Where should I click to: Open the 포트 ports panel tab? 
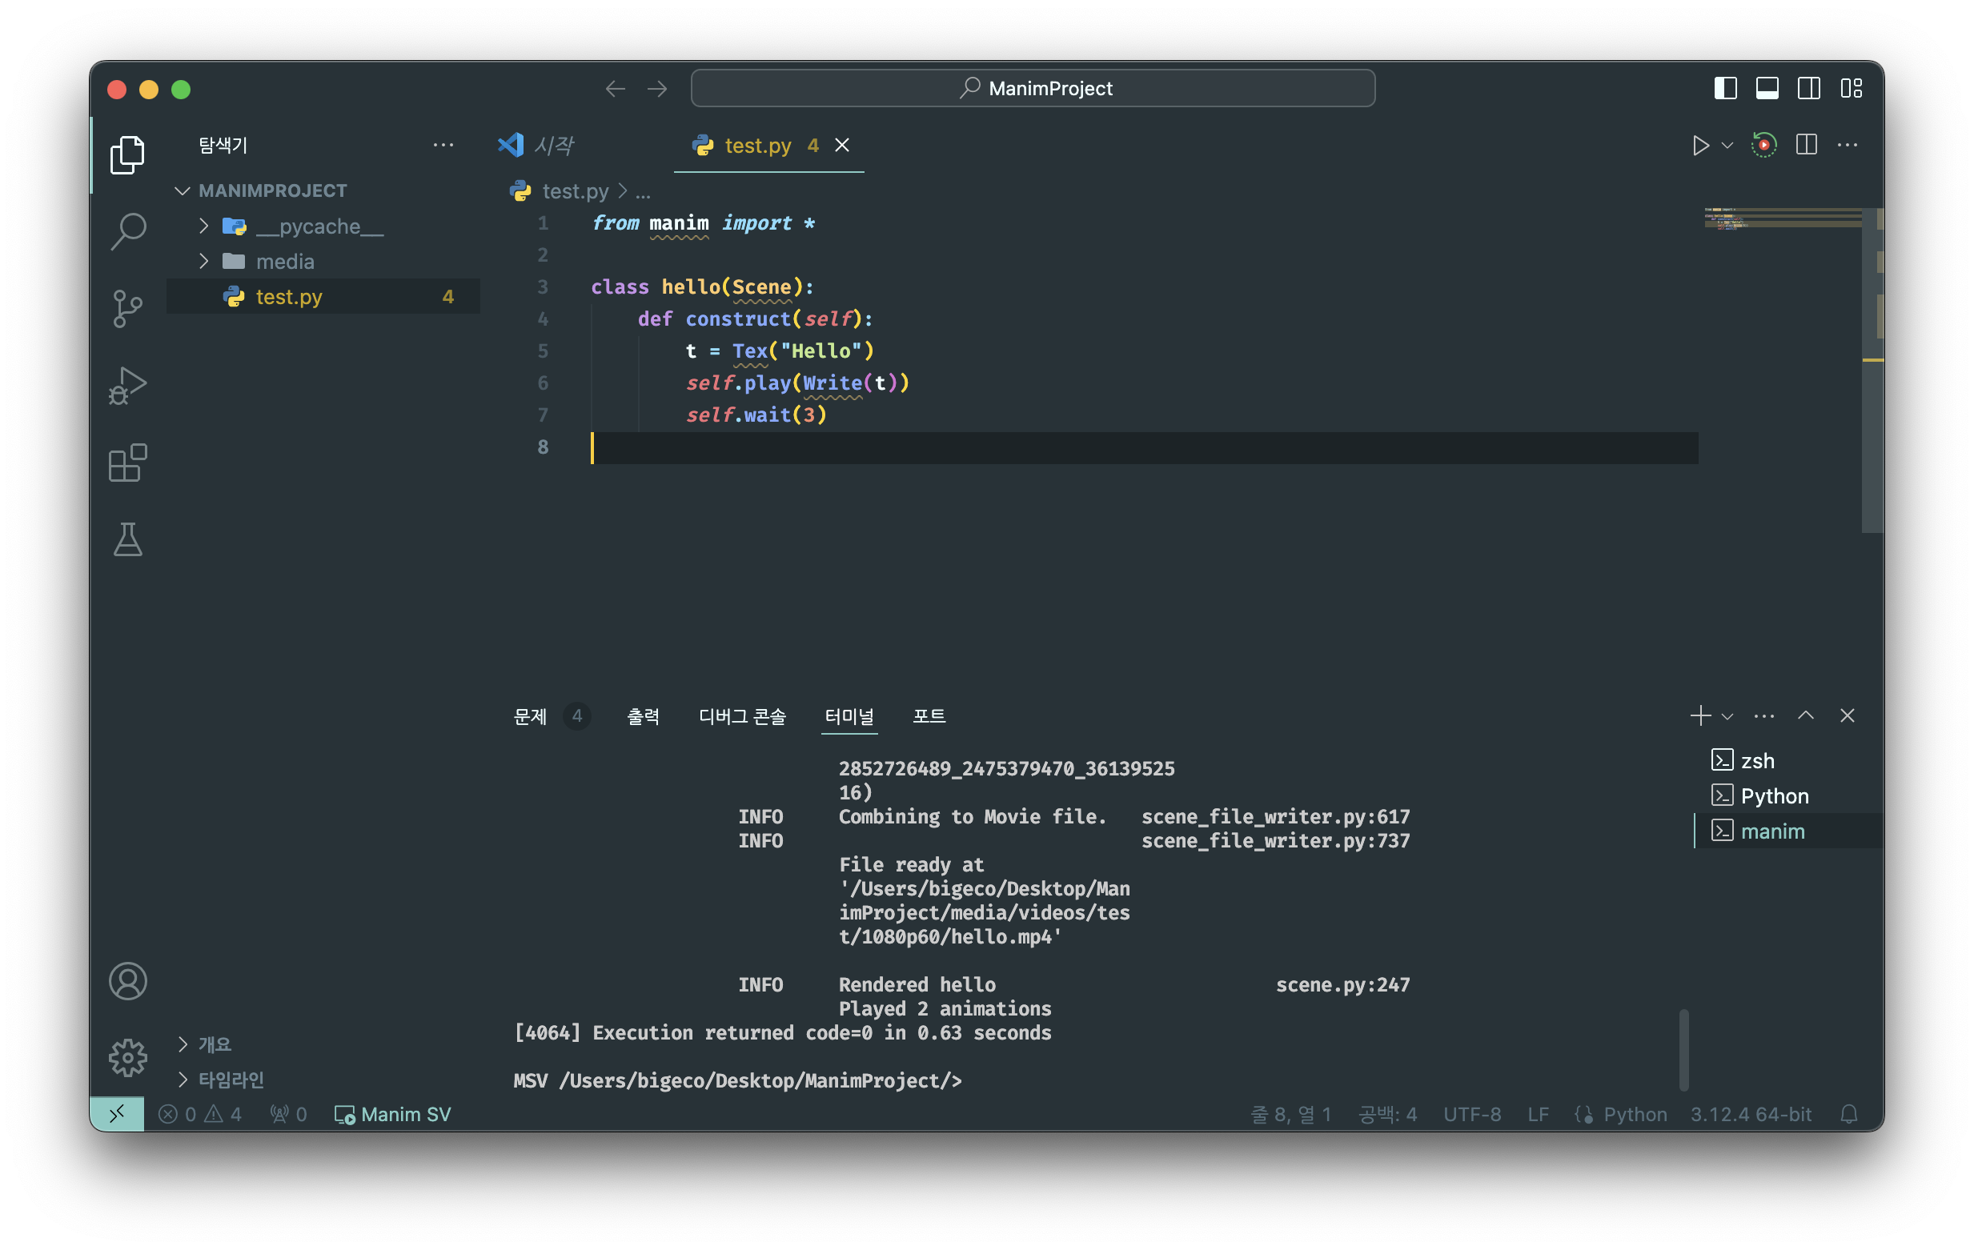[x=928, y=715]
